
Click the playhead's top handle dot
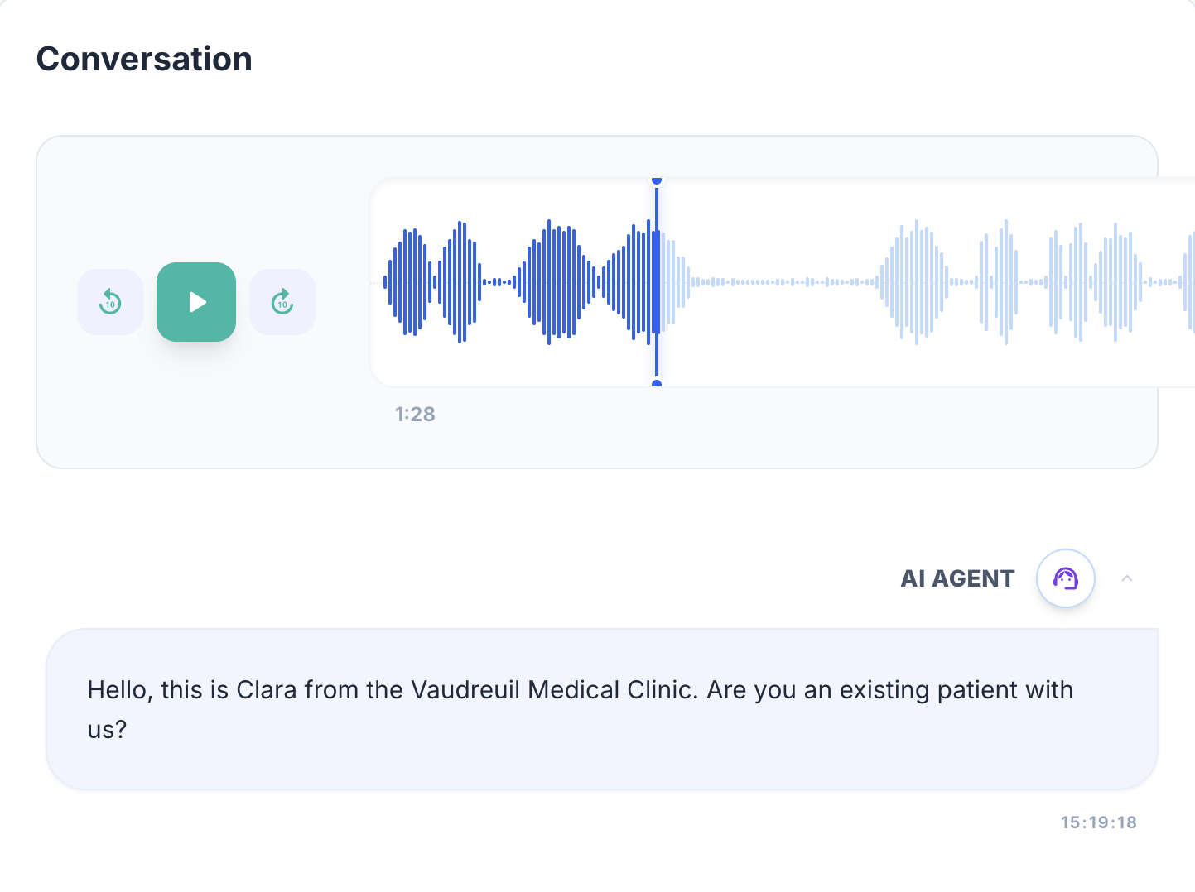pyautogui.click(x=657, y=180)
